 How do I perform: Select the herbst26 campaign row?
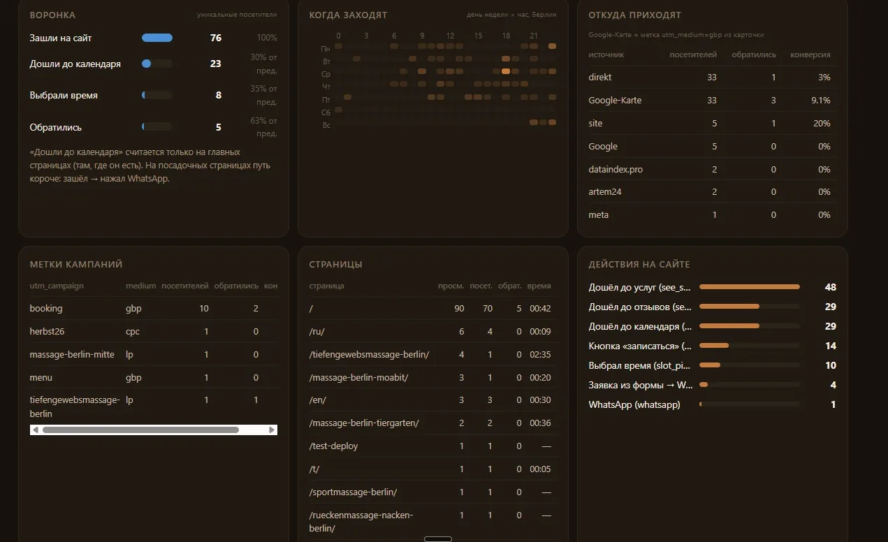pyautogui.click(x=154, y=332)
